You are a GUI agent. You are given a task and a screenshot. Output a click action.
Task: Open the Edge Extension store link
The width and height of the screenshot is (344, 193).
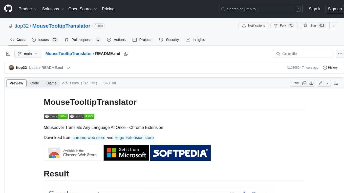(x=134, y=138)
